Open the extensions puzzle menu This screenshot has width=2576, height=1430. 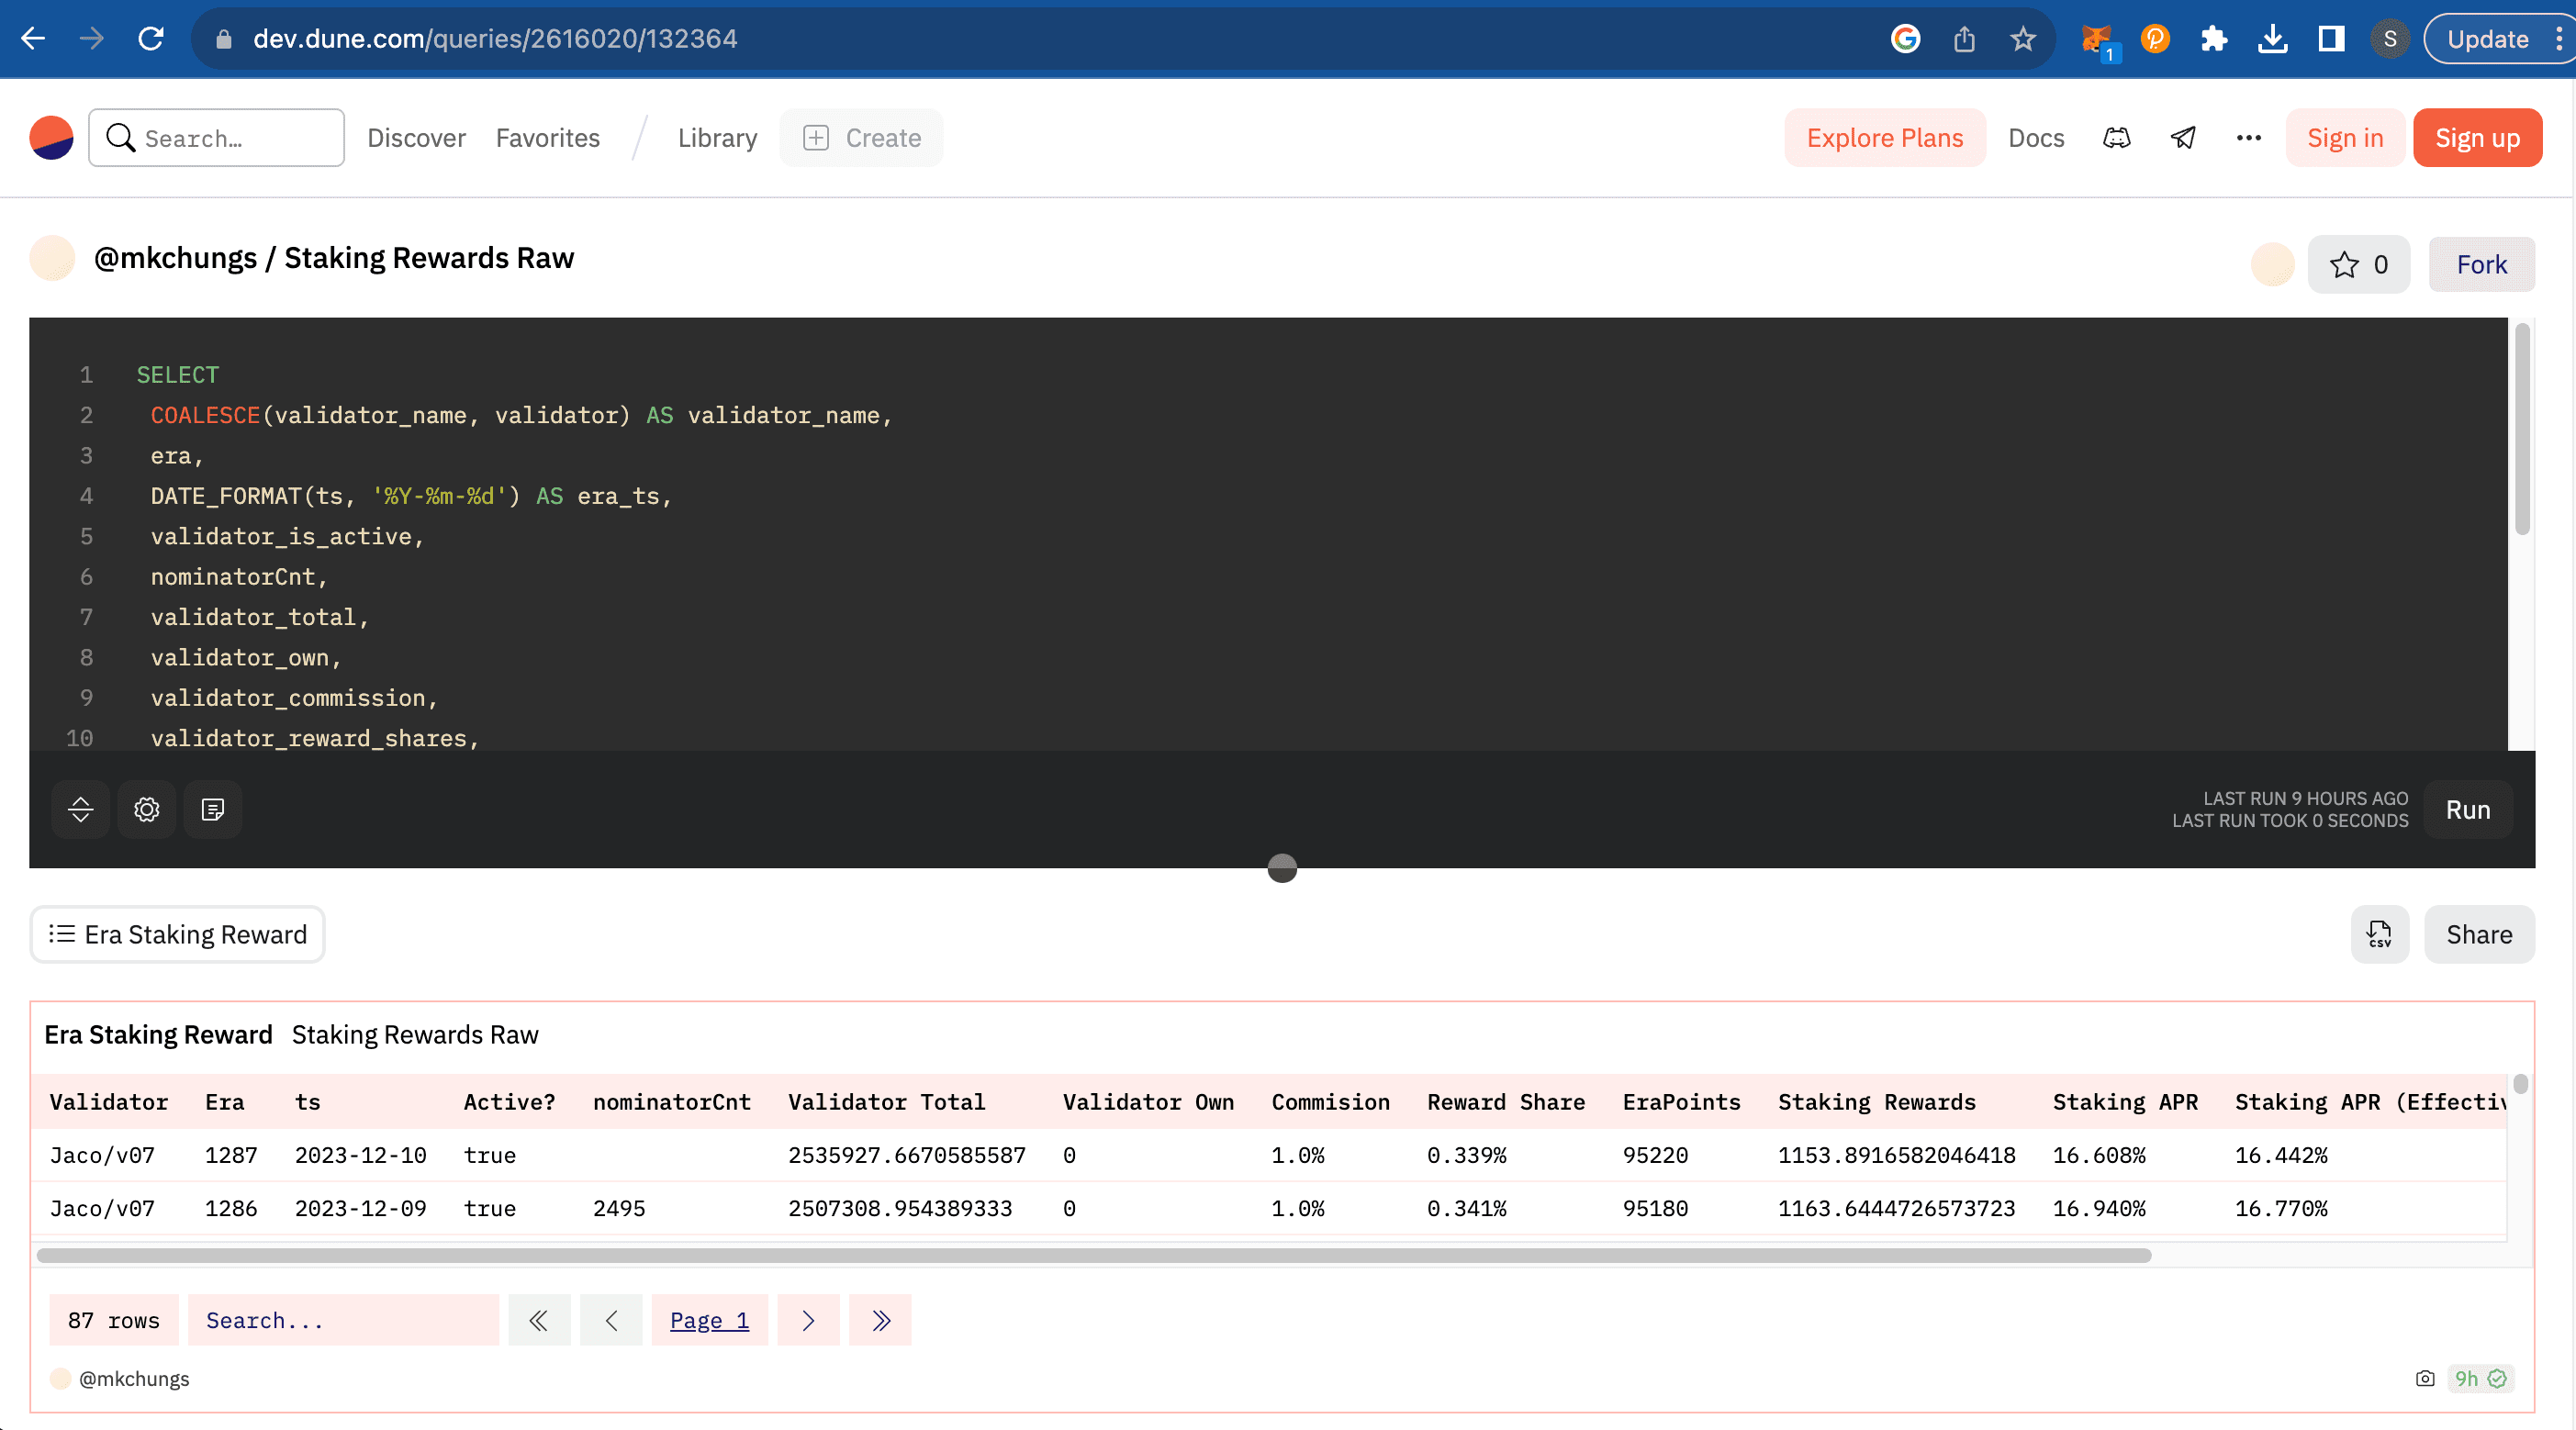2213,38
